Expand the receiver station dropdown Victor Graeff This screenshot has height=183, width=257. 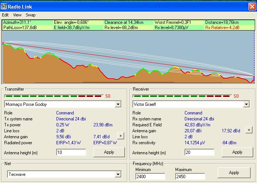pyautogui.click(x=246, y=104)
